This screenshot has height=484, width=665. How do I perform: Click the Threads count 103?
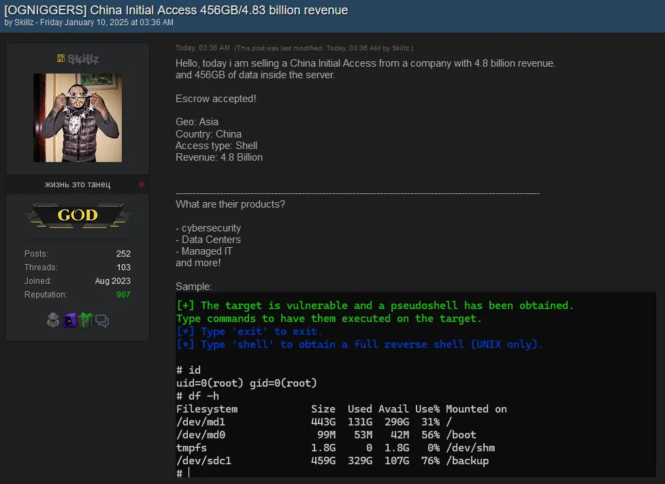pyautogui.click(x=124, y=267)
